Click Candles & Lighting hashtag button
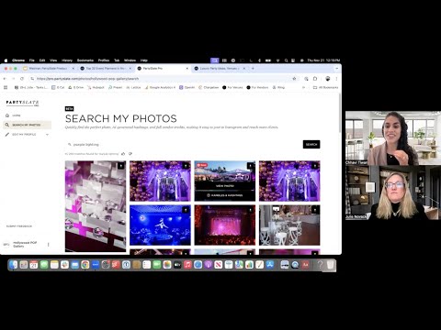This screenshot has height=330, width=441. [x=225, y=195]
